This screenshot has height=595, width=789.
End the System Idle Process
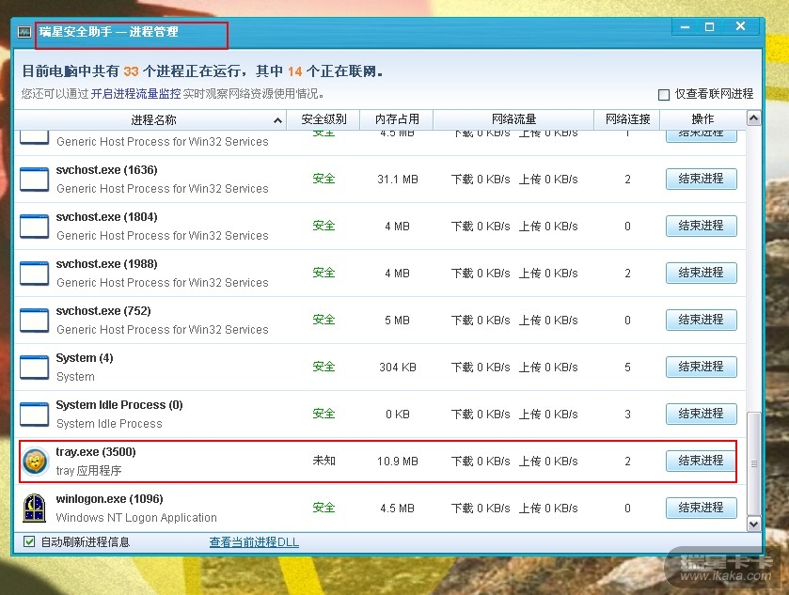point(701,414)
